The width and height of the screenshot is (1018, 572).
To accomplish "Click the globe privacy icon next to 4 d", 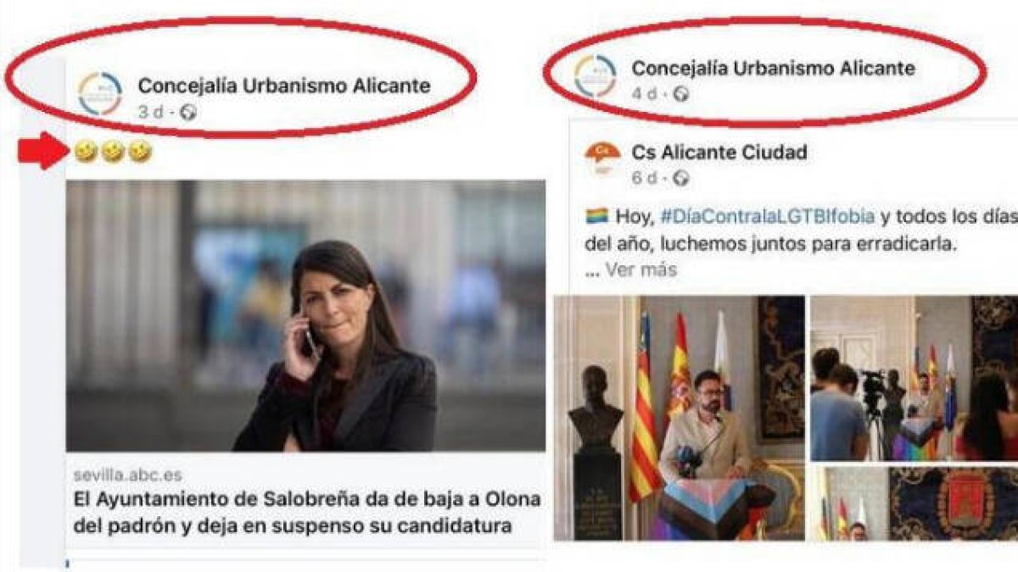I will point(680,94).
